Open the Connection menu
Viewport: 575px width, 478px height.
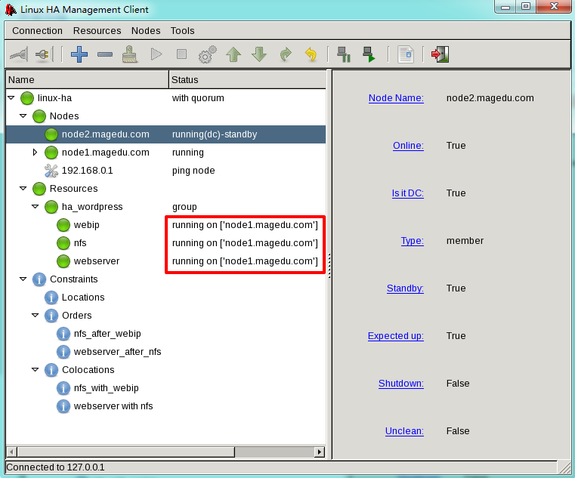pyautogui.click(x=38, y=31)
